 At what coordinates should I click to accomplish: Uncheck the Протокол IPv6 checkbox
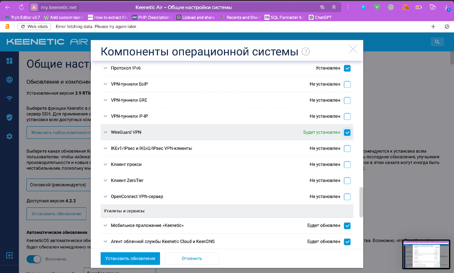[x=347, y=68]
